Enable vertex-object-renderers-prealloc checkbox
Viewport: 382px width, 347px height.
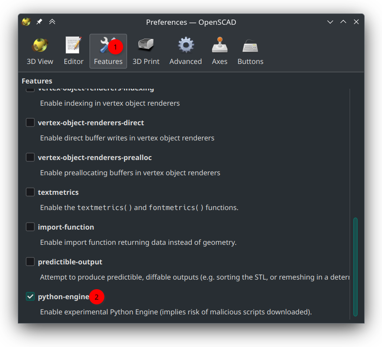pos(30,157)
